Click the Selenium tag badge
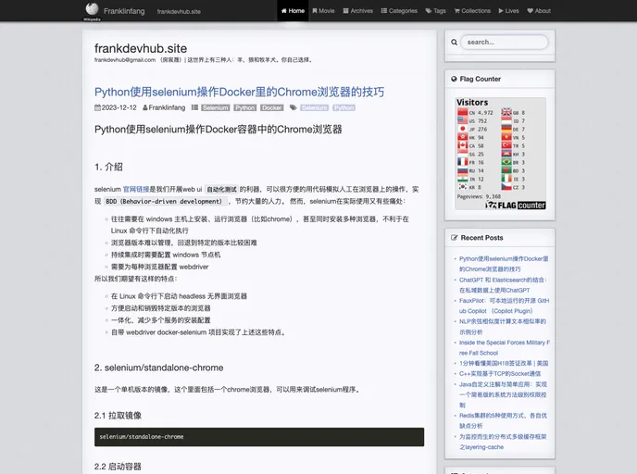The height and width of the screenshot is (474, 637). pos(315,107)
